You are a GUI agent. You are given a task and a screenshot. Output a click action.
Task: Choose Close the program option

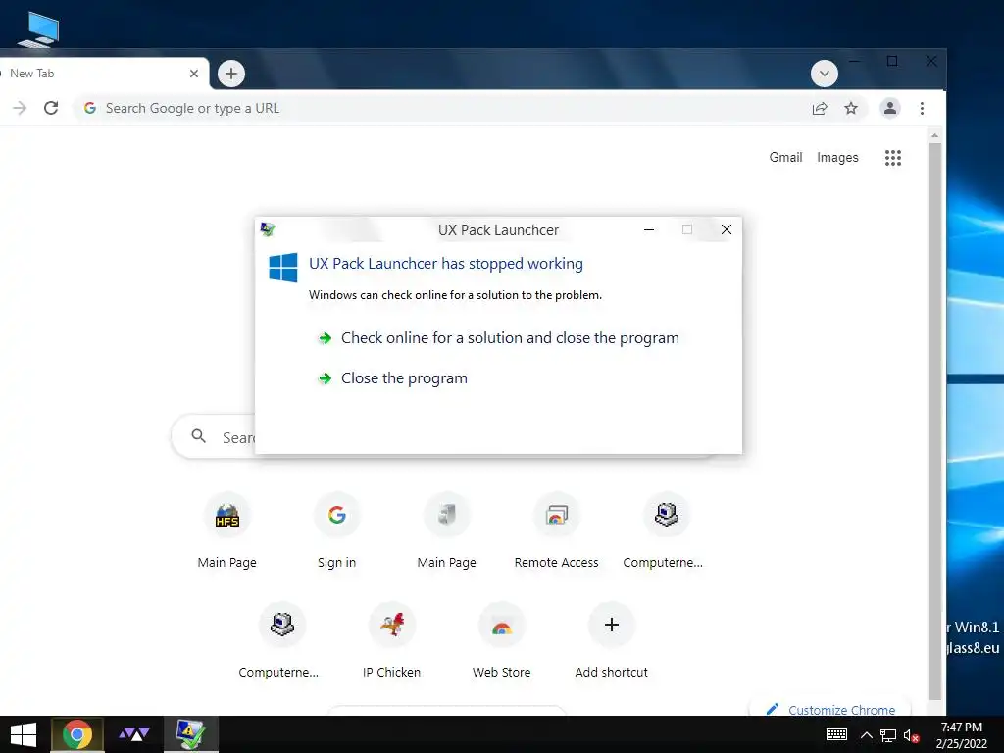pos(393,378)
